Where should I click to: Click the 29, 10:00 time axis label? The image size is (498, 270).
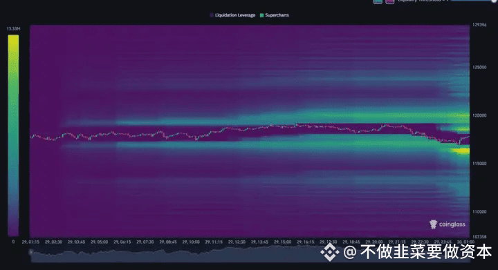pos(191,242)
